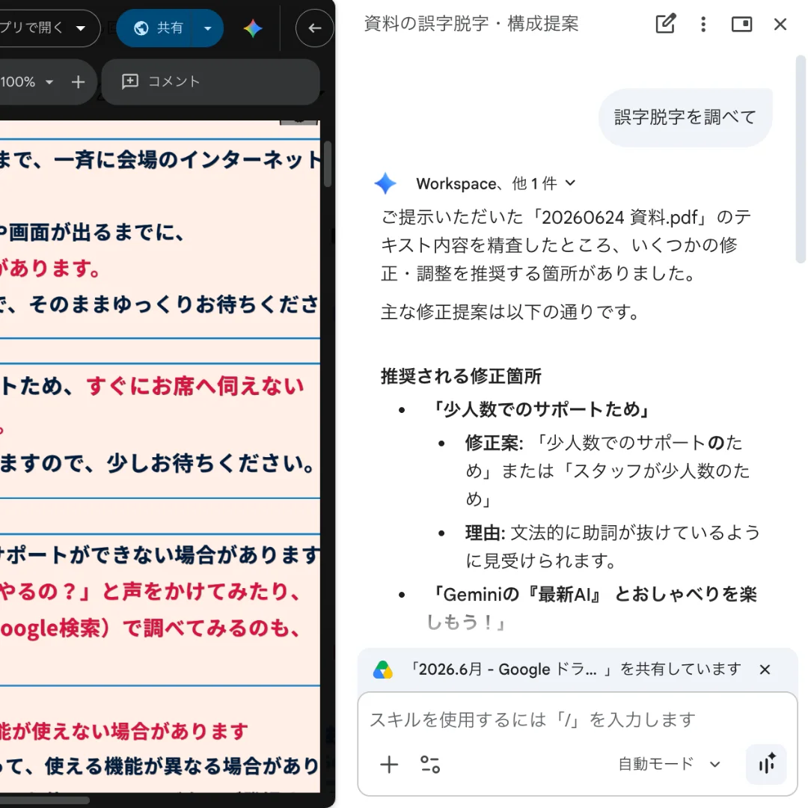Screen dimensions: 808x808
Task: Close the Gemini side panel
Action: 780,24
